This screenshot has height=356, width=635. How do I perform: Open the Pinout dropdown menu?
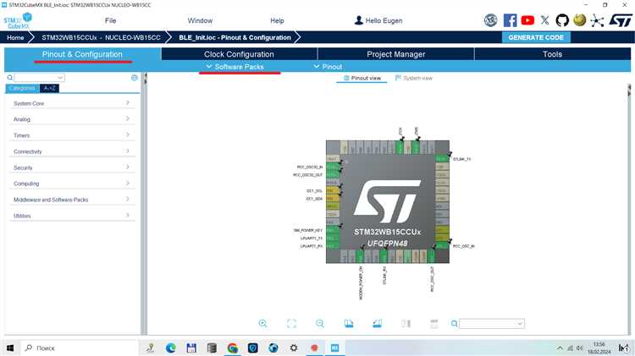click(x=328, y=67)
